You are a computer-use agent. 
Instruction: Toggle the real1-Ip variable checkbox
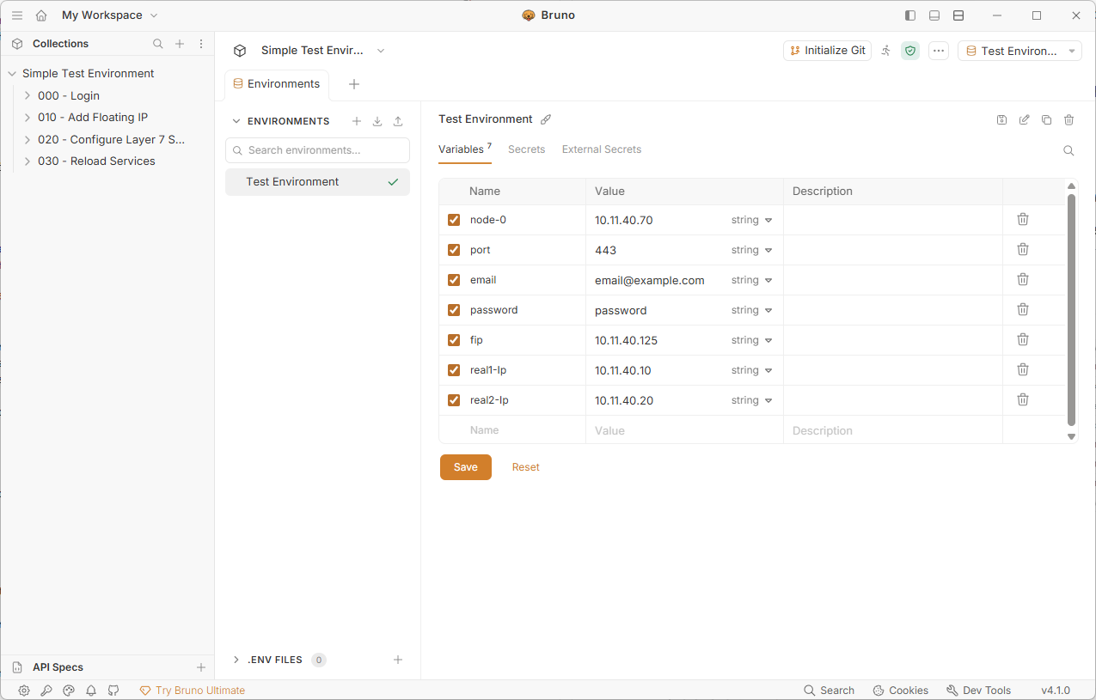(454, 370)
